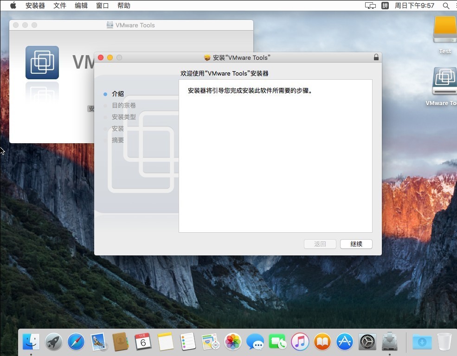
Task: Click the lock icon in installer title bar
Action: click(376, 57)
